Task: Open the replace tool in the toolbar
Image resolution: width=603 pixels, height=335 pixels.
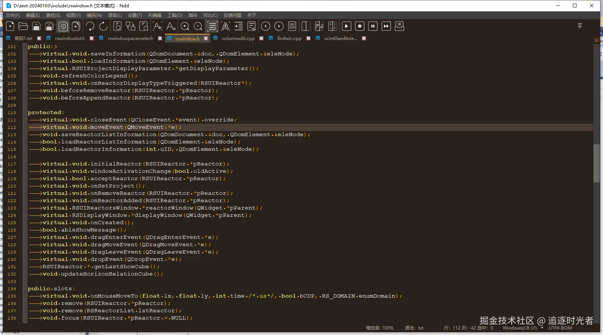Action: (130, 26)
